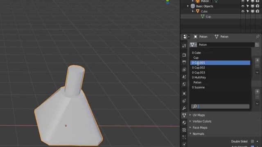Viewport: 262px width, 147px height.
Task: Collapse the Cube object tree
Action: point(193,11)
